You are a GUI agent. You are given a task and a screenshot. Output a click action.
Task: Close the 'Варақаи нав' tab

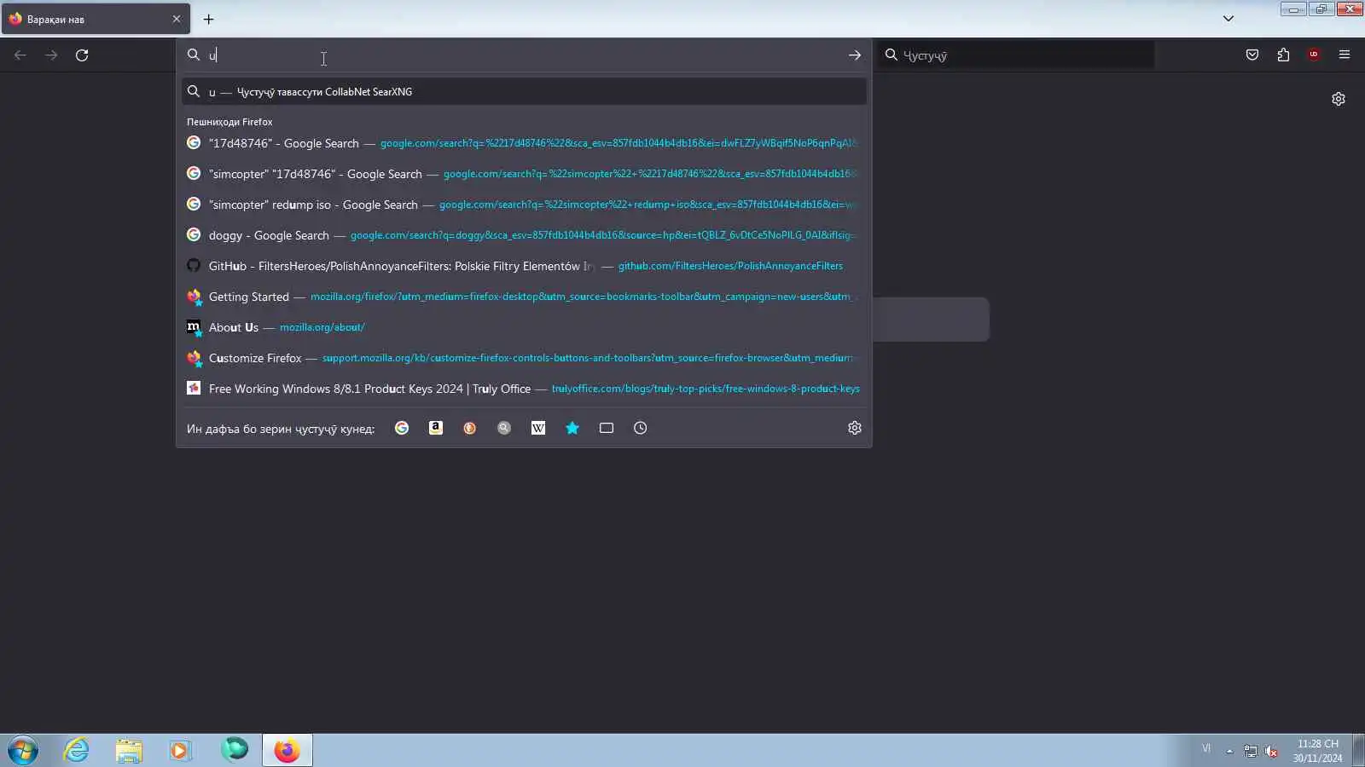(177, 19)
